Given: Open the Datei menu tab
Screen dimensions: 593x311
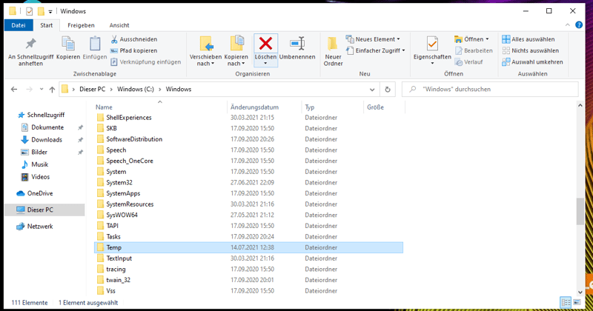Looking at the screenshot, I should (x=19, y=25).
